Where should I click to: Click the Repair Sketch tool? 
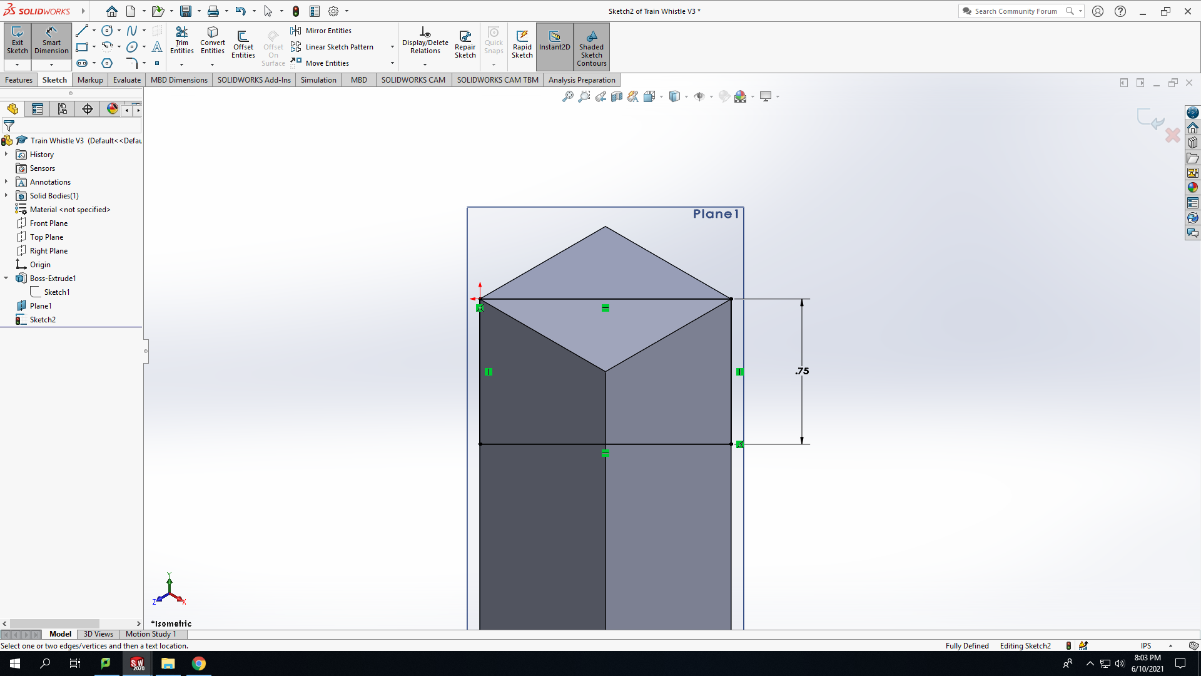[x=465, y=44]
